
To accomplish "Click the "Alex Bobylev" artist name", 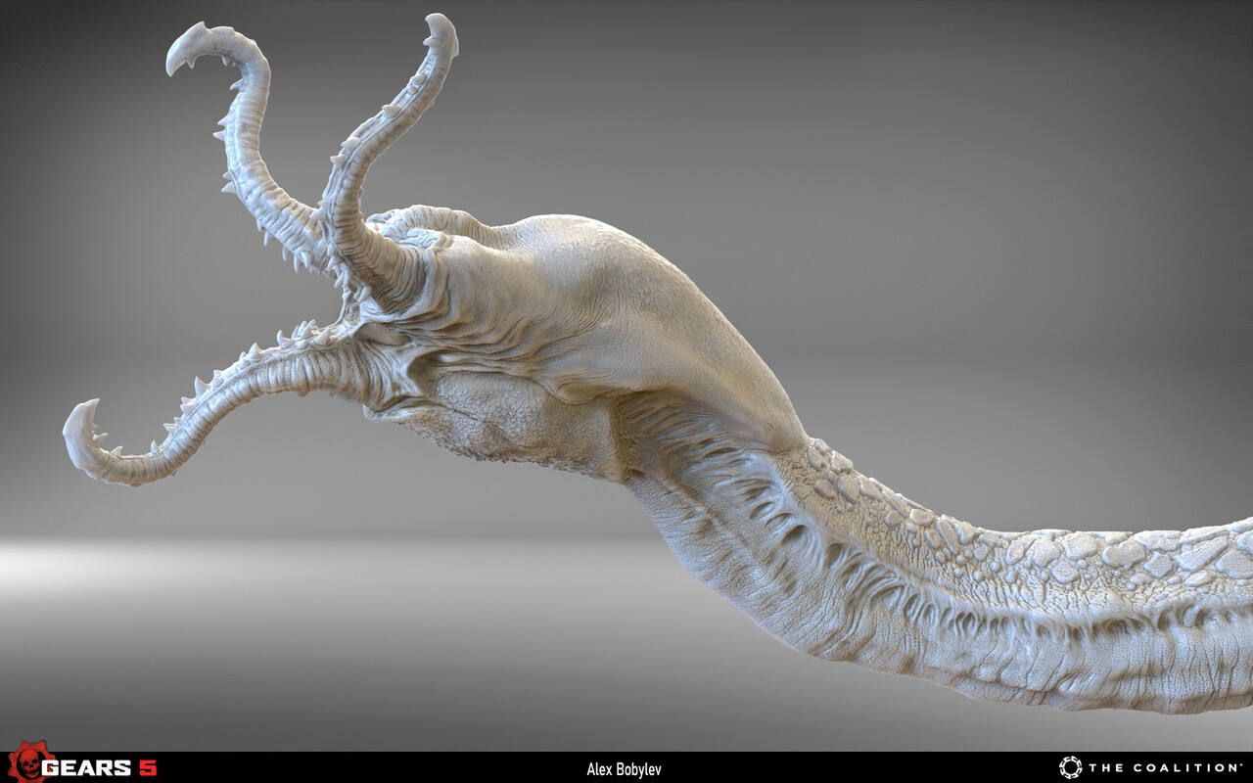I will pos(624,769).
